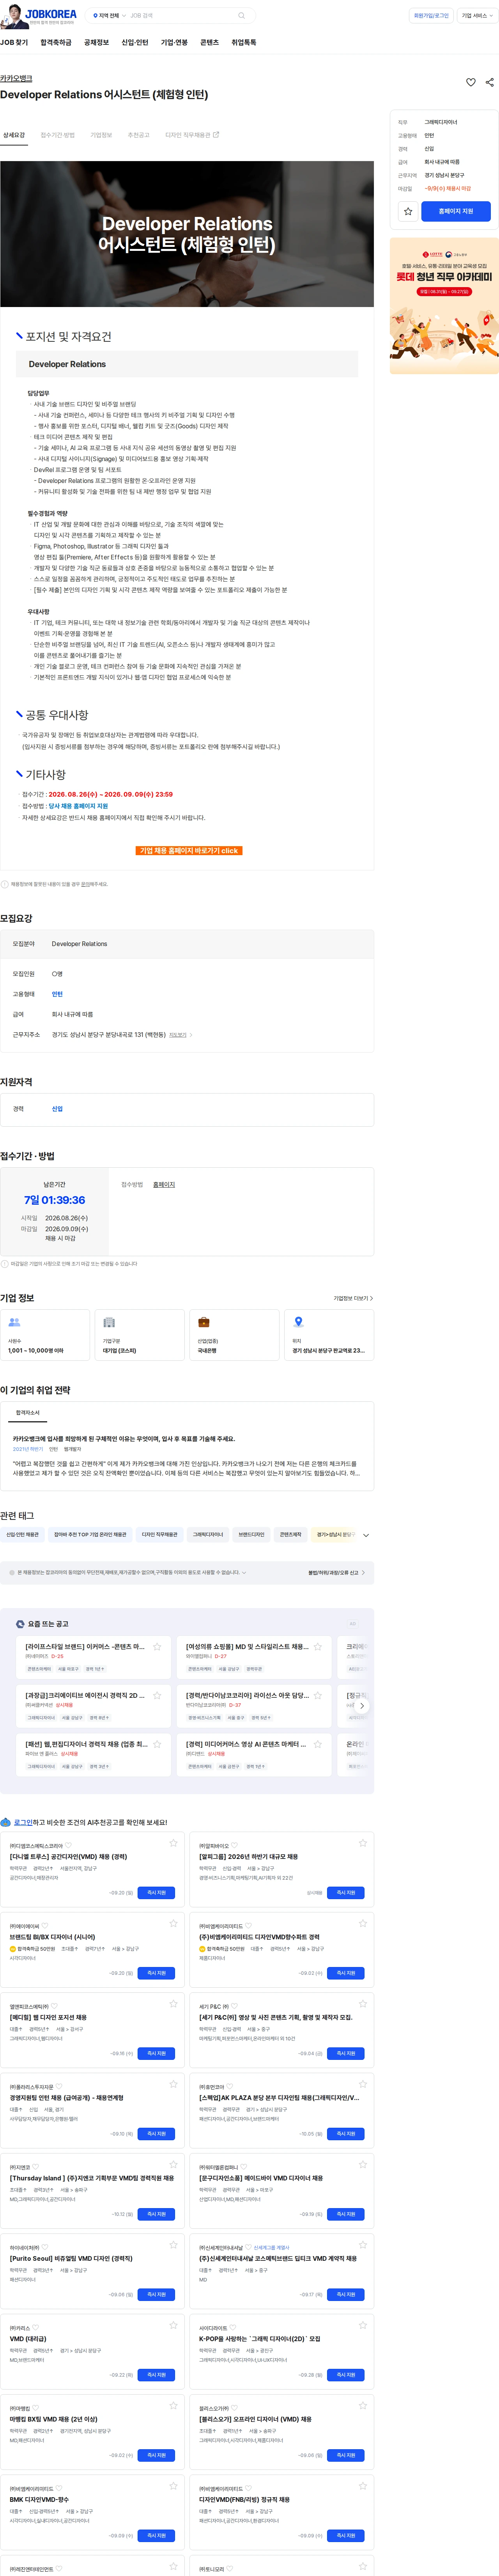Click the 신입·인턴 채용관 tag
The width and height of the screenshot is (499, 2576).
(22, 1535)
